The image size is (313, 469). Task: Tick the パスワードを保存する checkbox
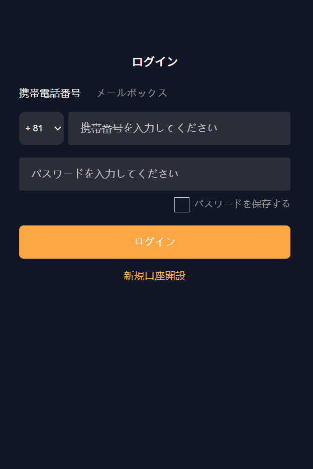(182, 205)
